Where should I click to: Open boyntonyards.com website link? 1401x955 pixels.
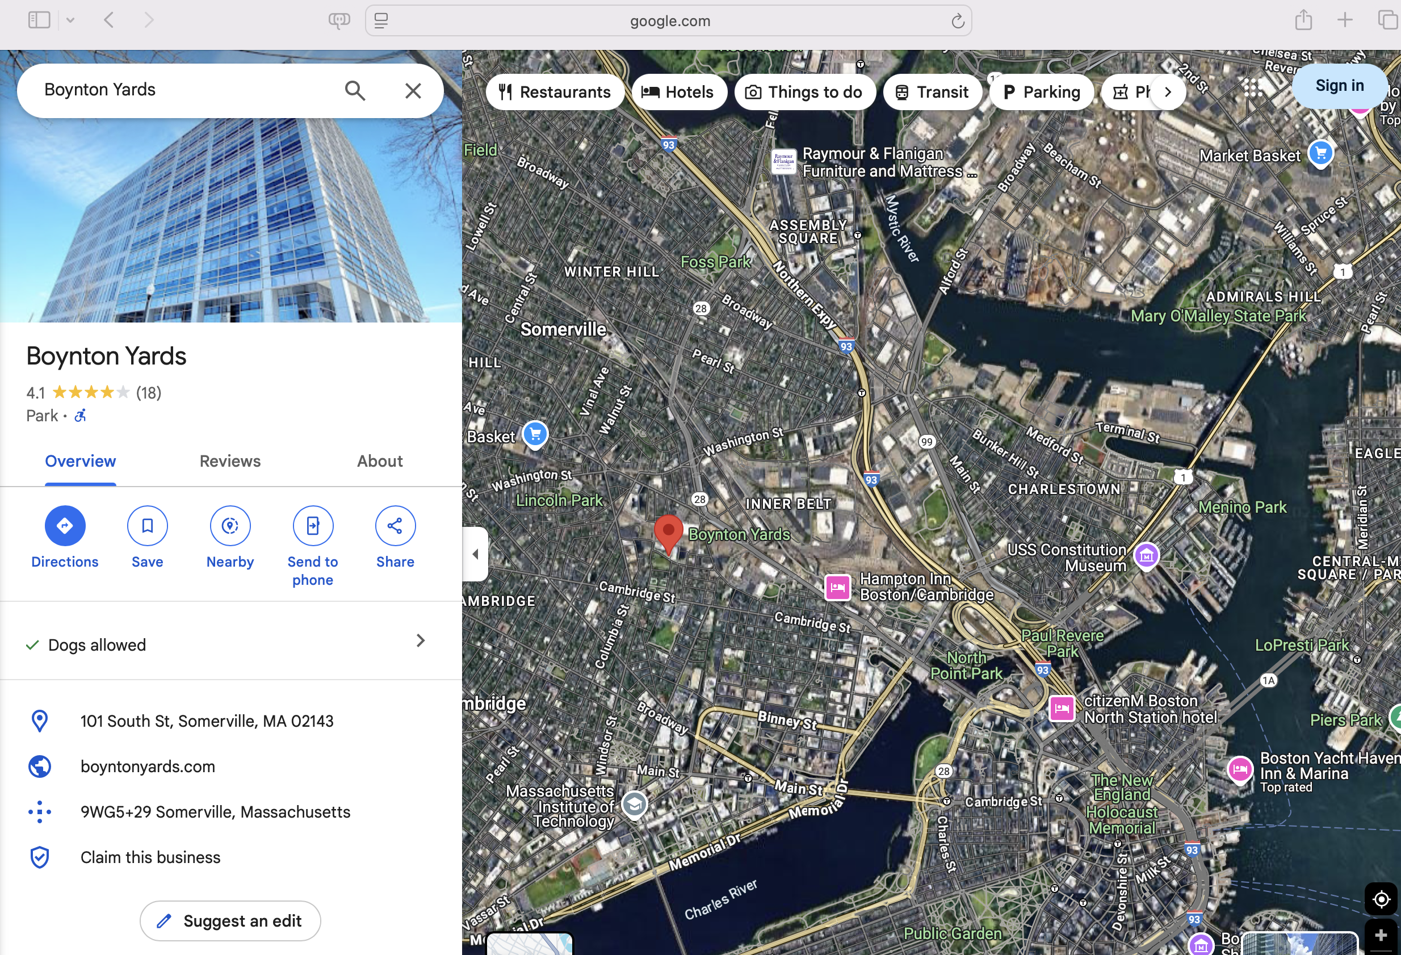click(148, 766)
